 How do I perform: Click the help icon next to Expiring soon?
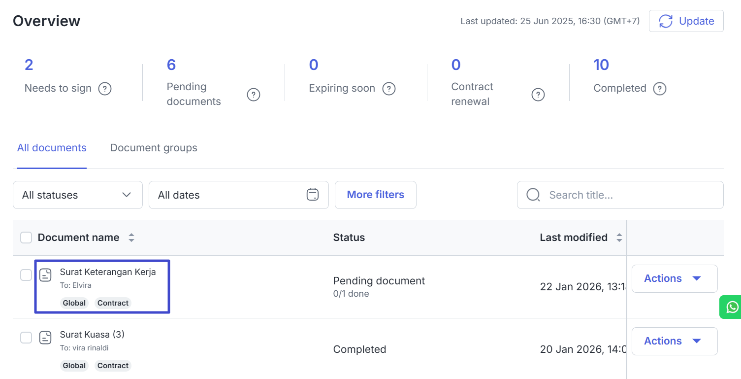pos(389,89)
